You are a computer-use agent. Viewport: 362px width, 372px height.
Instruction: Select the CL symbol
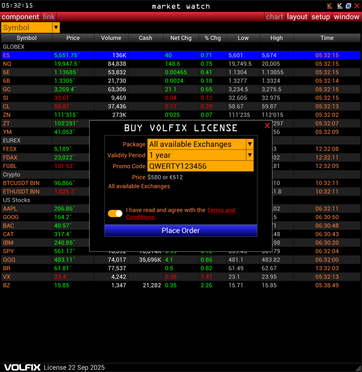pos(7,106)
